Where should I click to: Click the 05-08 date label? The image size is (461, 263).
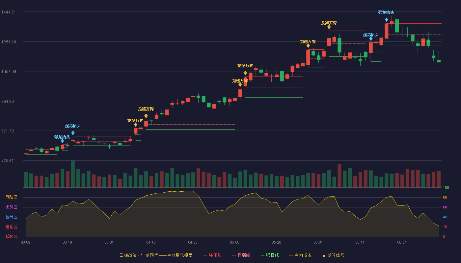point(234,242)
